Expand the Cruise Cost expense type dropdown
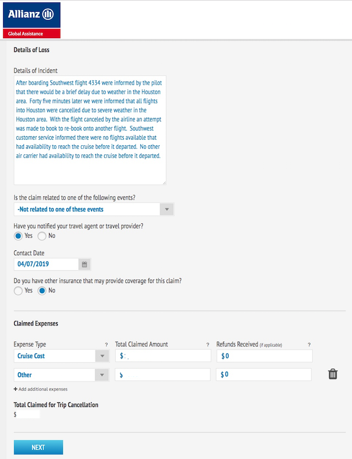Image resolution: width=352 pixels, height=459 pixels. [x=62, y=356]
